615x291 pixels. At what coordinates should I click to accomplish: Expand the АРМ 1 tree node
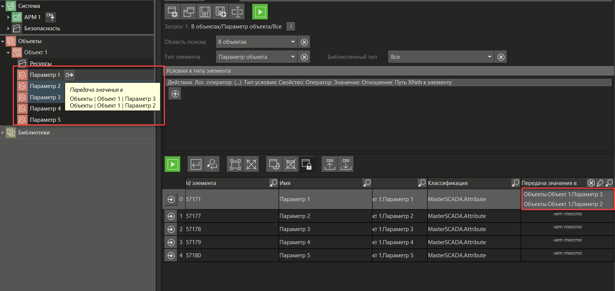(9, 17)
